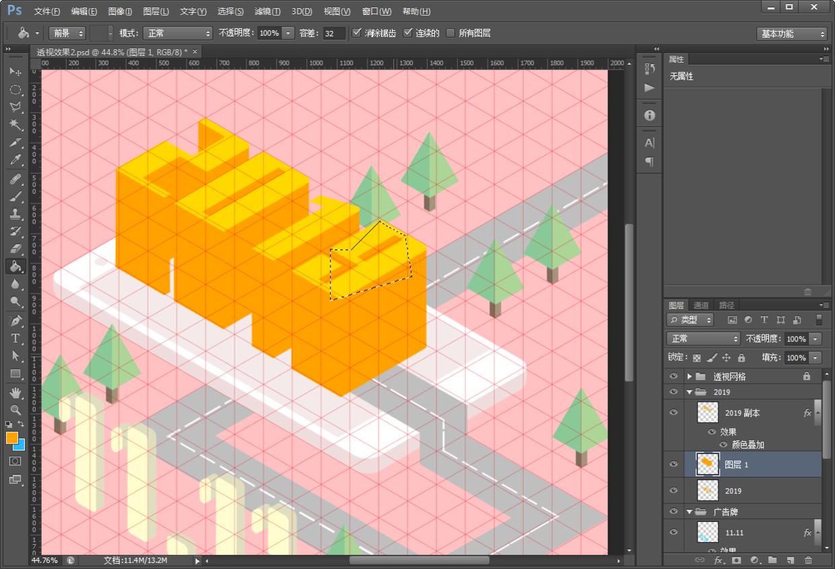Click the orange foreground color swatch
The height and width of the screenshot is (569, 835).
pos(12,438)
